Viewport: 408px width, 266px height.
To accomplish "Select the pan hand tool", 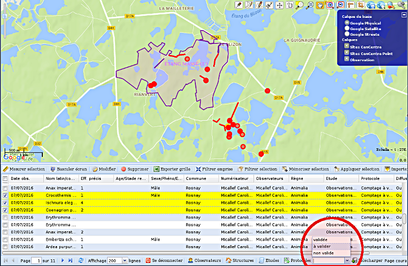I will point(320,5).
